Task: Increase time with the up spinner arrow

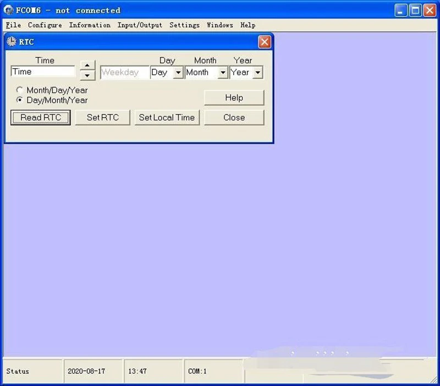Action: (x=87, y=65)
